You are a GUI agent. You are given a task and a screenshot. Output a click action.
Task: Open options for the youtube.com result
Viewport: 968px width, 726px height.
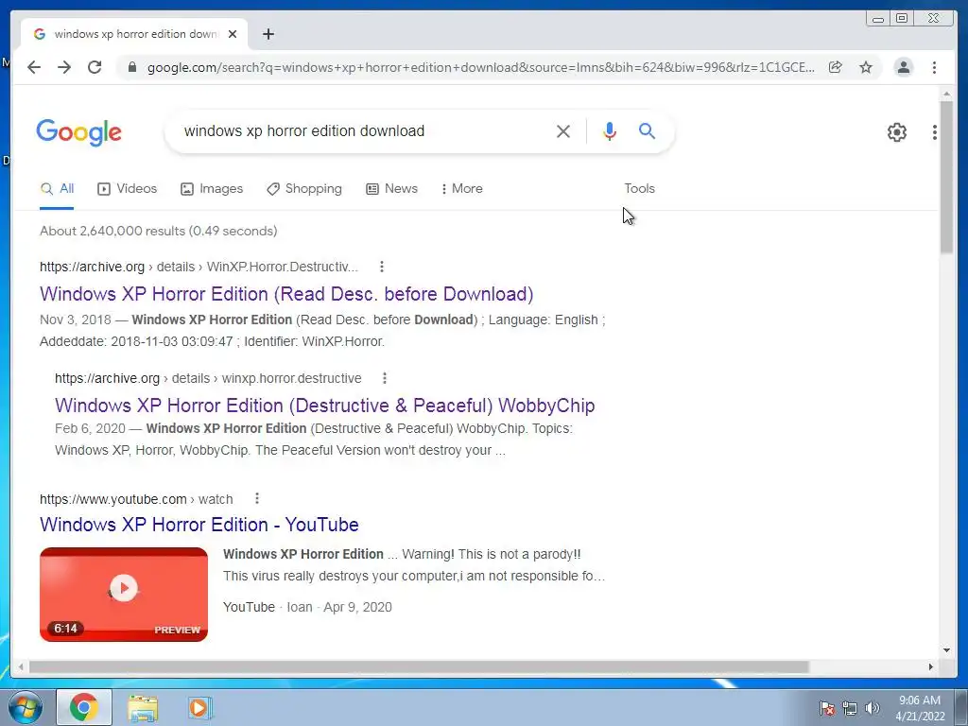click(257, 498)
